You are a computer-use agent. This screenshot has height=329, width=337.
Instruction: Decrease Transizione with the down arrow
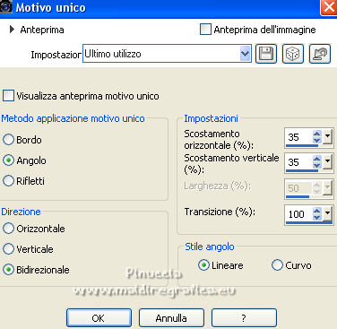[317, 217]
